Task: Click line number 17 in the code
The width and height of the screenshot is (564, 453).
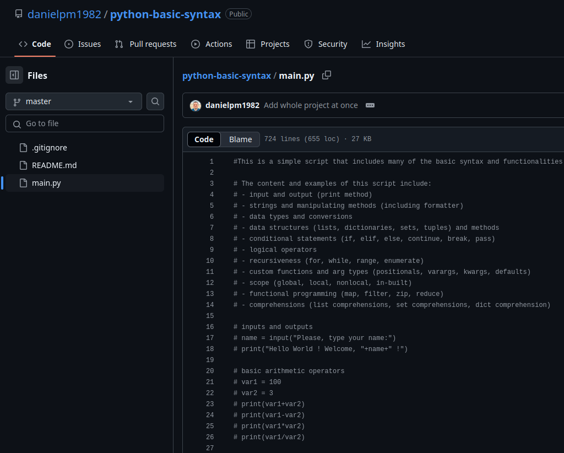Action: [210, 338]
